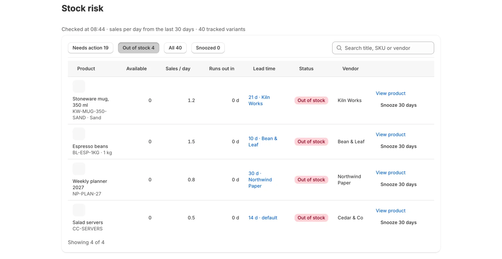Open the Salad servers product thumbnail
This screenshot has height=259, width=502.
[79, 210]
